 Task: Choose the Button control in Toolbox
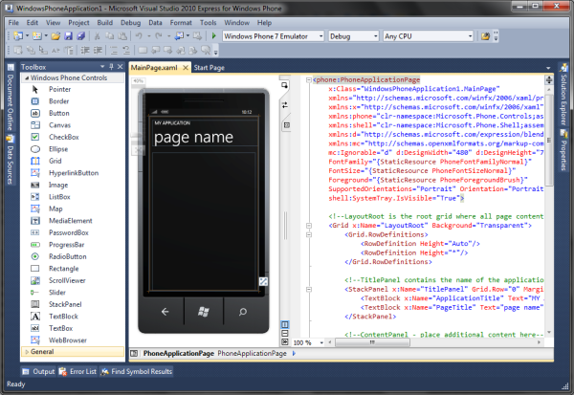pyautogui.click(x=73, y=113)
